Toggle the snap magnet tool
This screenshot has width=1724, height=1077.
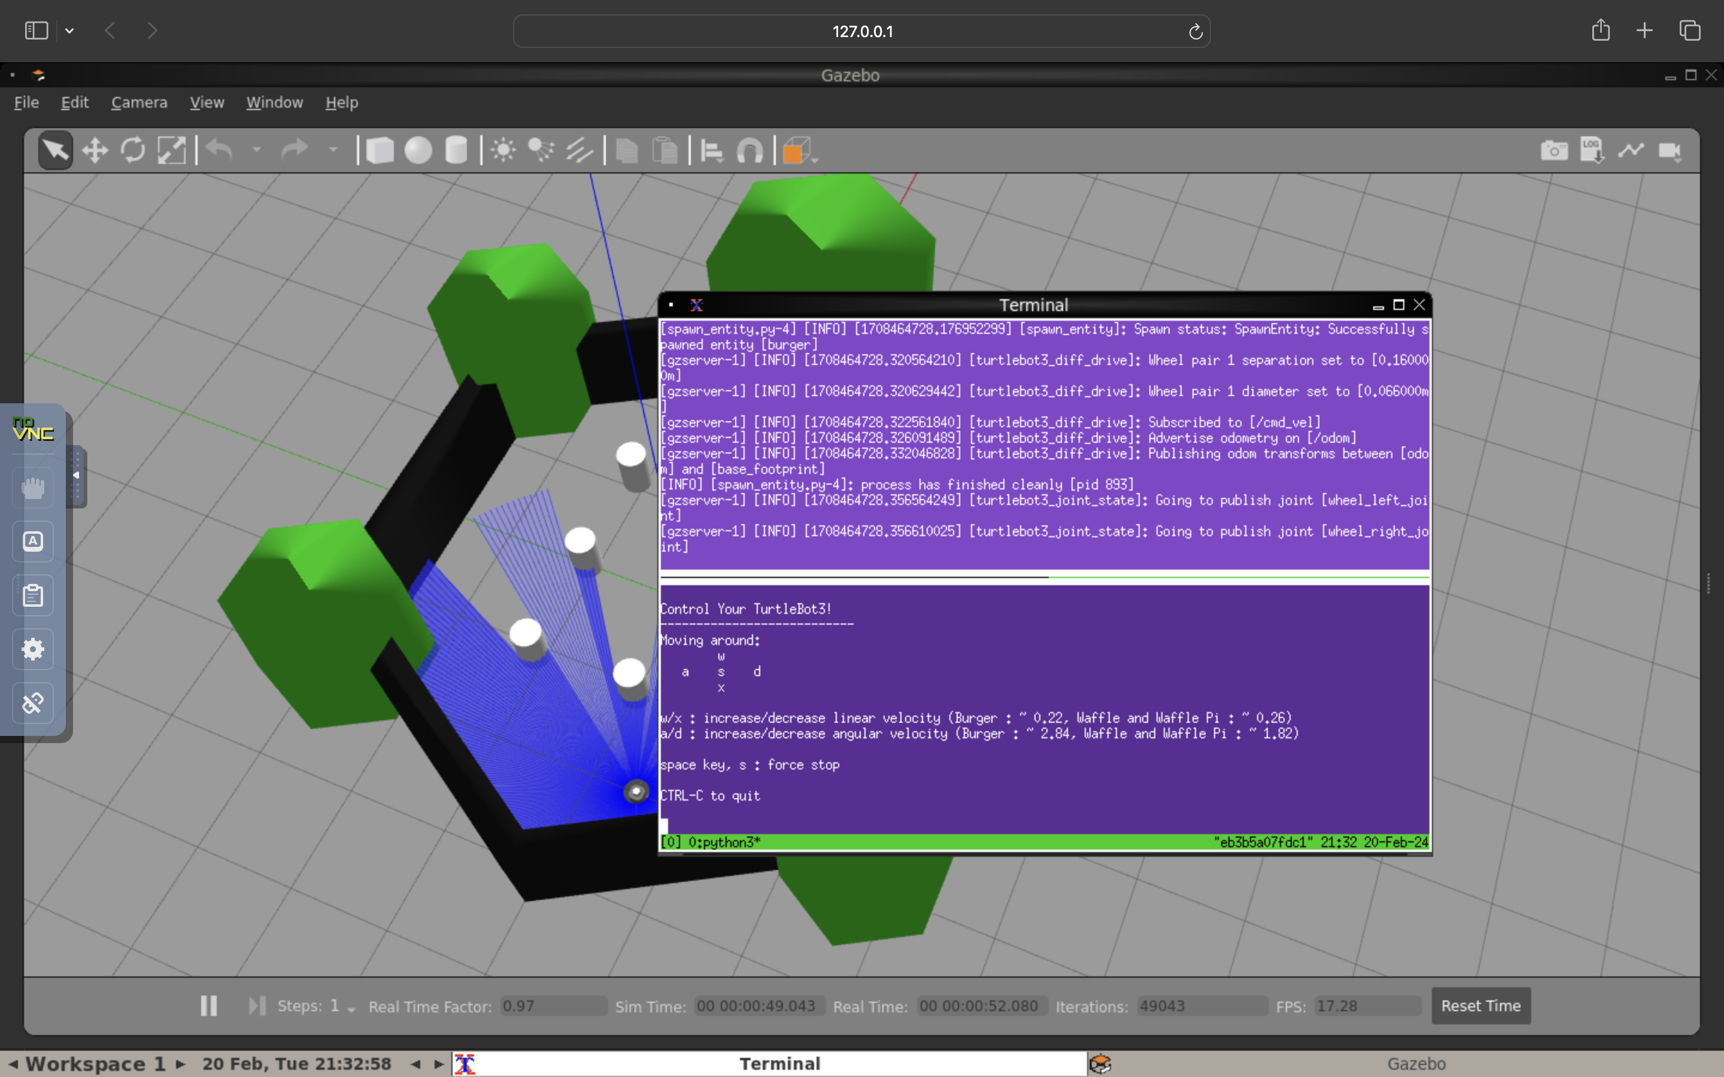tap(749, 150)
